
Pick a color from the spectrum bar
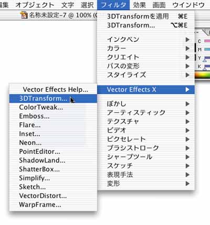[203, 76]
